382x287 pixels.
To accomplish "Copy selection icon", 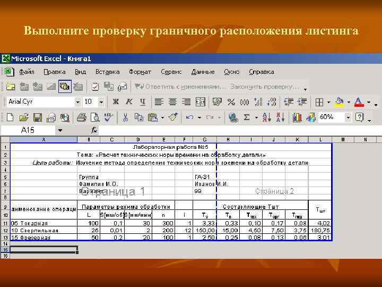I will click(139, 117).
